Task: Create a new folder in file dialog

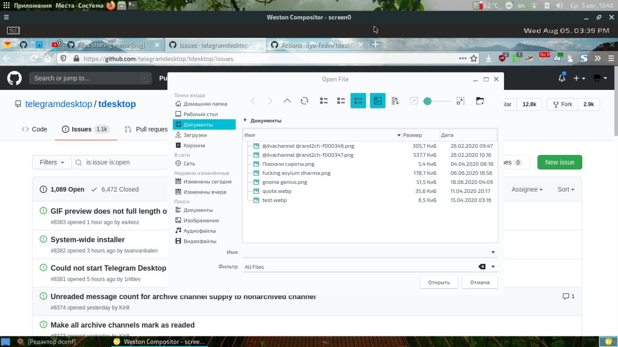Action: tap(480, 101)
